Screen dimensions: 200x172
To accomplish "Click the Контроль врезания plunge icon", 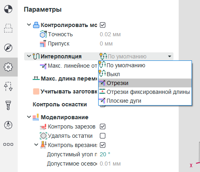I will (x=43, y=145).
